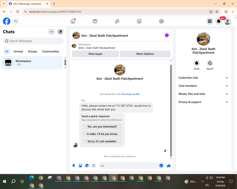Open the Reels video icon

pyautogui.click(x=95, y=21)
